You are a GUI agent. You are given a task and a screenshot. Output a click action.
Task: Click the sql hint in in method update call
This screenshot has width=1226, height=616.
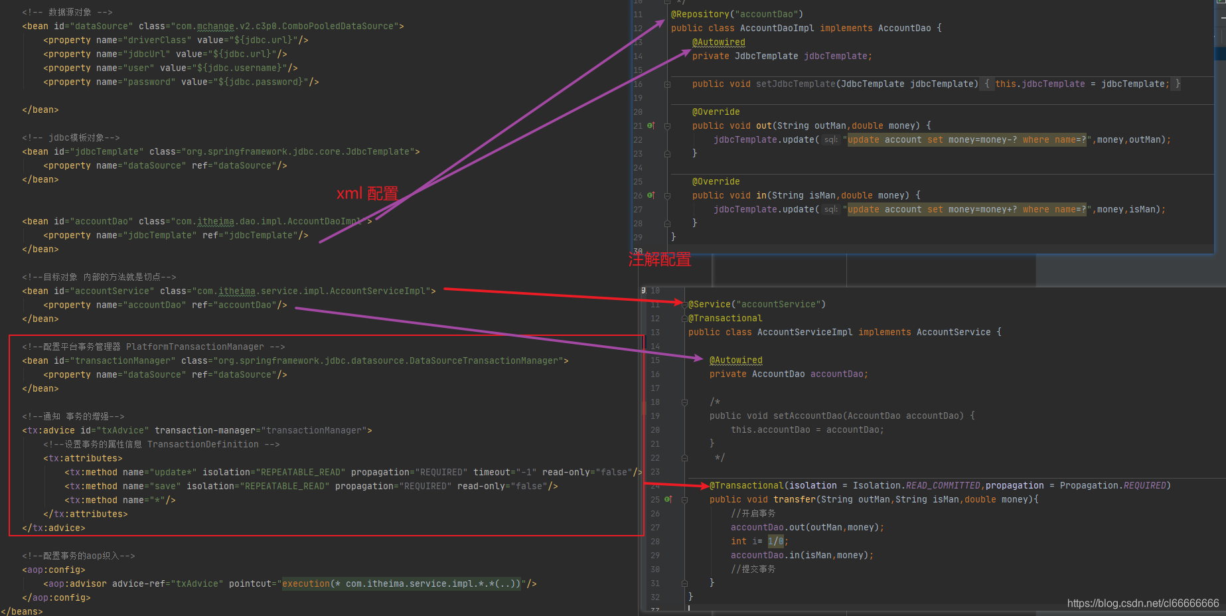(x=830, y=210)
